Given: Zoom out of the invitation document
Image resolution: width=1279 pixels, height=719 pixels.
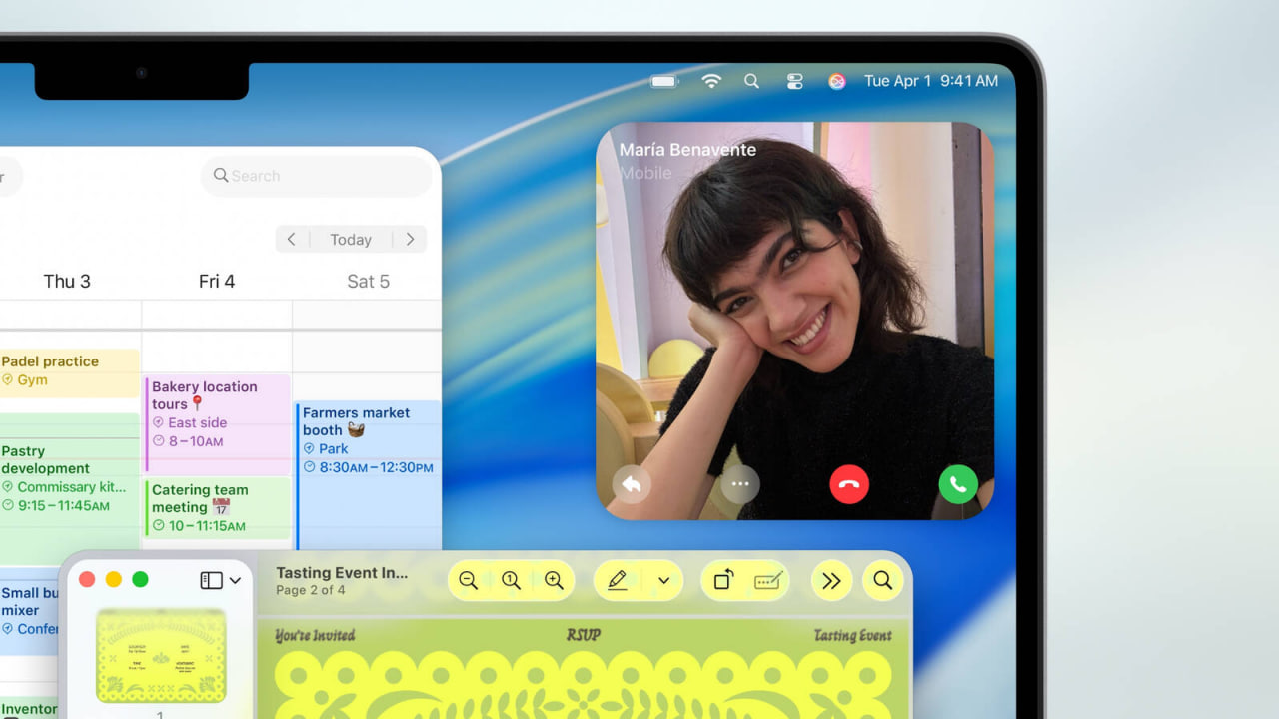Looking at the screenshot, I should pos(468,580).
